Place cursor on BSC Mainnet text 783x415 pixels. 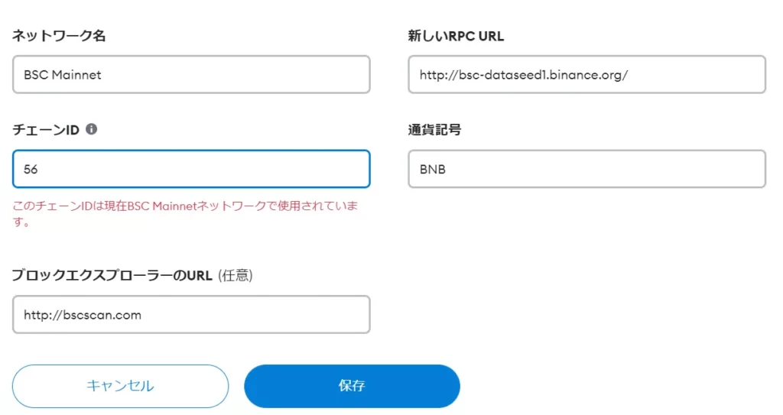tap(63, 75)
